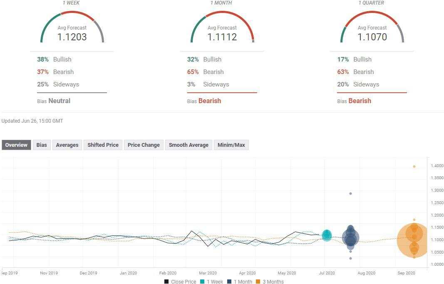Select the Overview tab
The width and height of the screenshot is (444, 284).
click(x=16, y=145)
